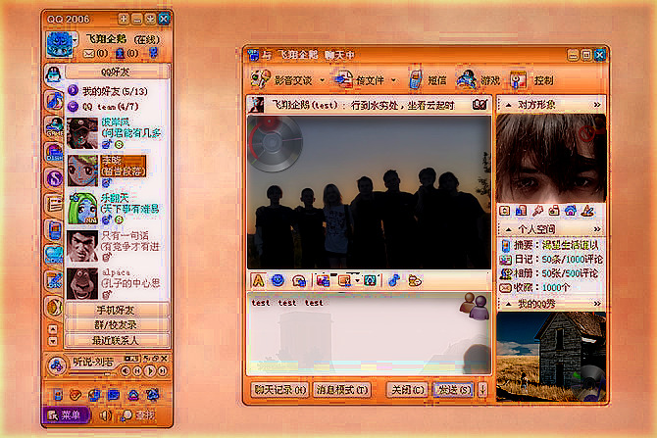Switch to 手机好友 tab
Screen dimensions: 657x438
[x=117, y=310]
